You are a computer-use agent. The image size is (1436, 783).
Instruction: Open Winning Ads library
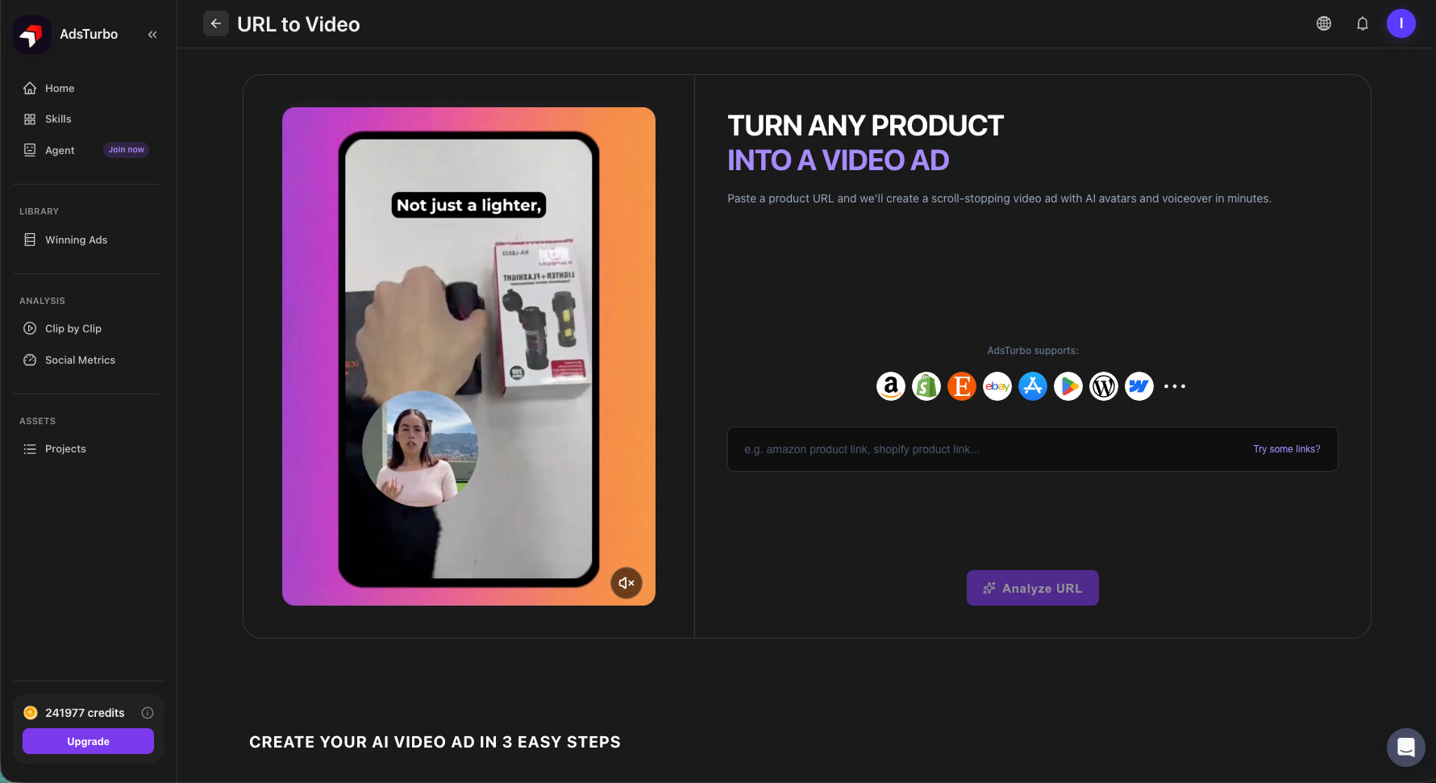76,239
